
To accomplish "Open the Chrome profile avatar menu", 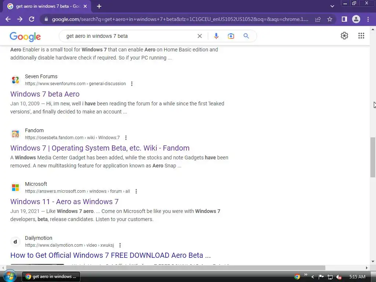I will pos(356,19).
